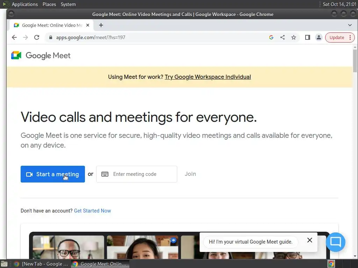Open the Google icon in address bar
Screen dimensions: 358x268
click(271, 37)
